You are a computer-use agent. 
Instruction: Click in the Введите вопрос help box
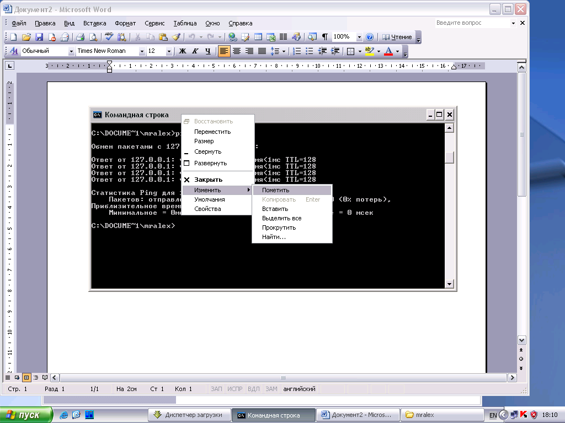pos(472,23)
